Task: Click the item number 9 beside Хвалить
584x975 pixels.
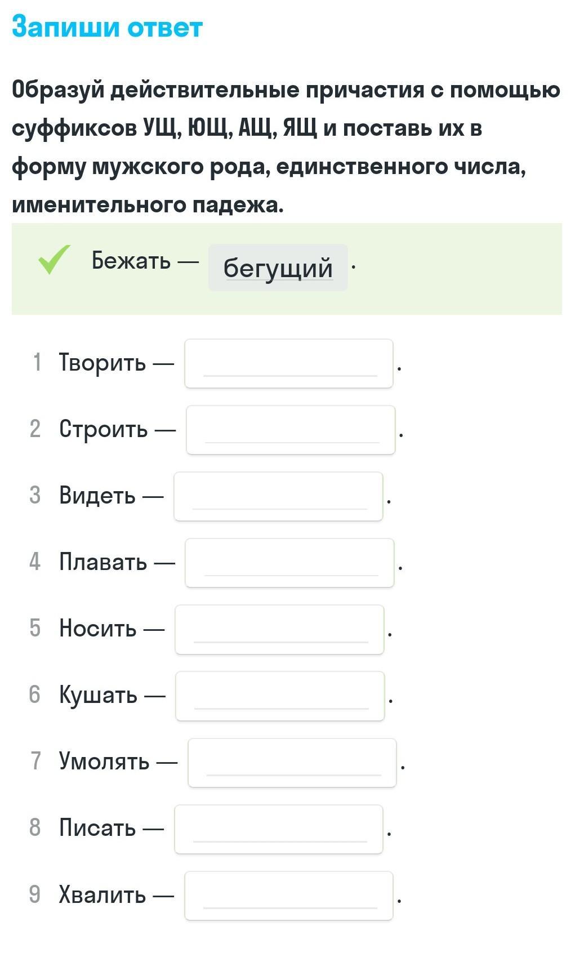Action: [x=35, y=894]
